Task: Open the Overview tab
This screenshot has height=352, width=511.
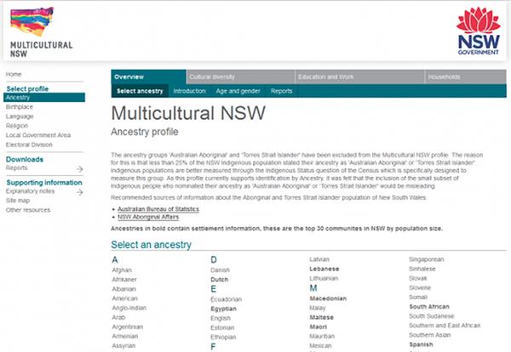Action: (x=148, y=77)
